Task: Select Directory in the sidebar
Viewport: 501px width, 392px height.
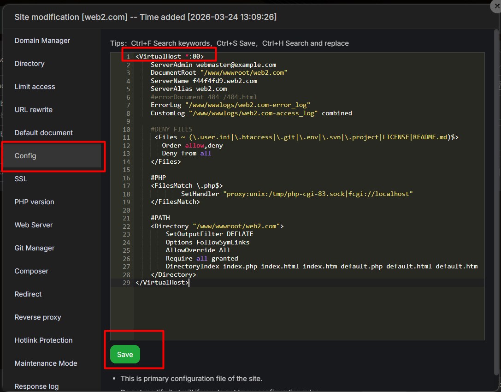Action: click(x=29, y=64)
